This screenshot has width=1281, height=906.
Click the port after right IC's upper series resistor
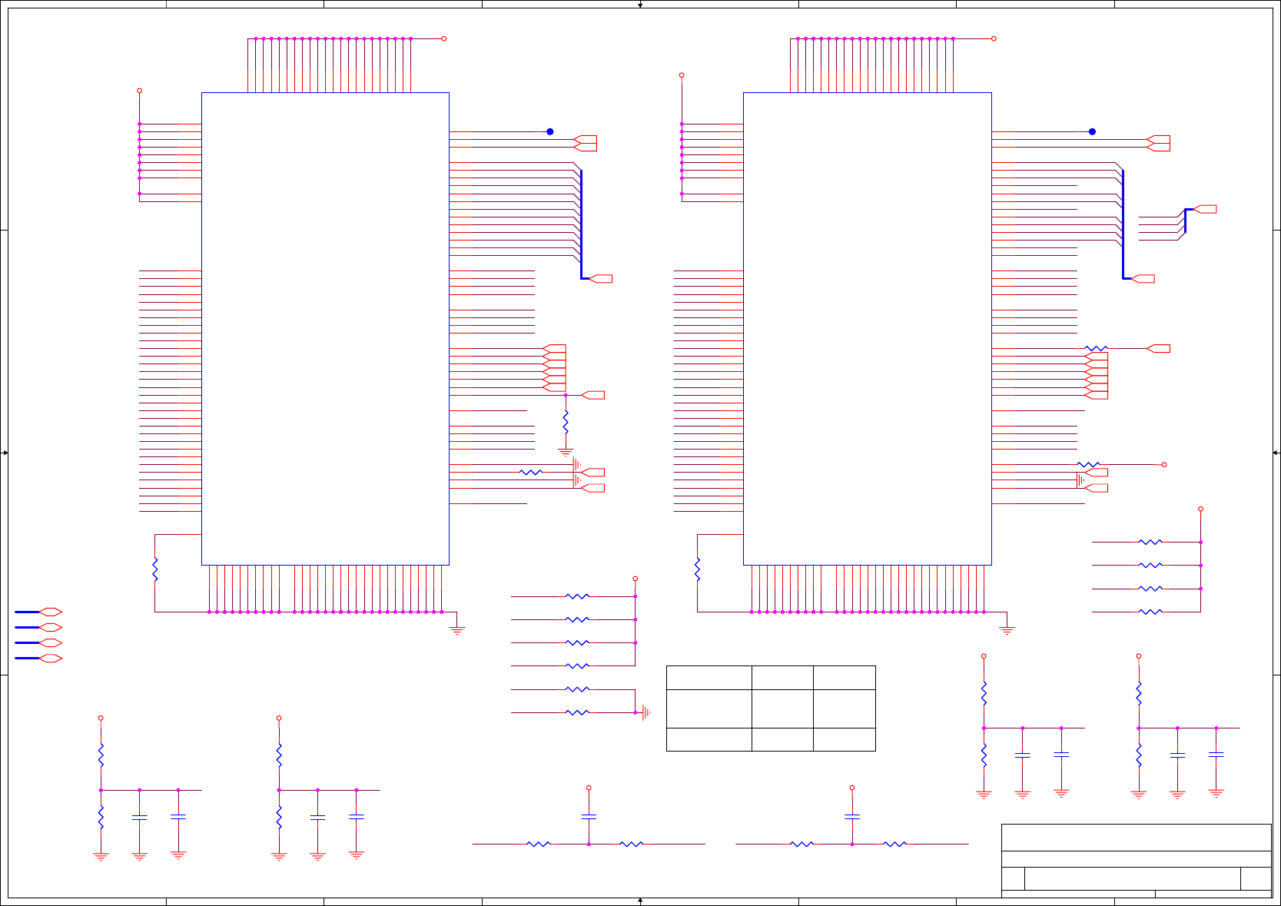1158,348
